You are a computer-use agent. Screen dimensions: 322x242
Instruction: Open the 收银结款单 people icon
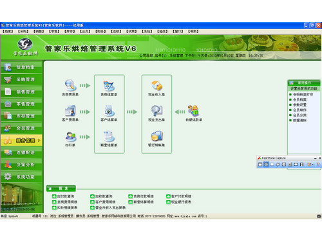[x=193, y=110]
